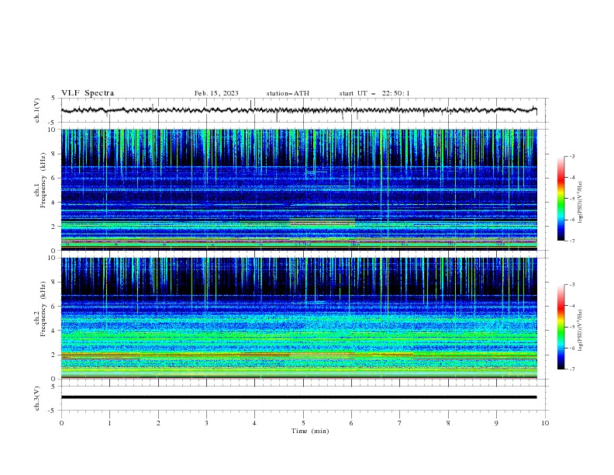614x475 pixels.
Task: Click the "ch.1(V)" waveform axis label
Action: [37, 110]
